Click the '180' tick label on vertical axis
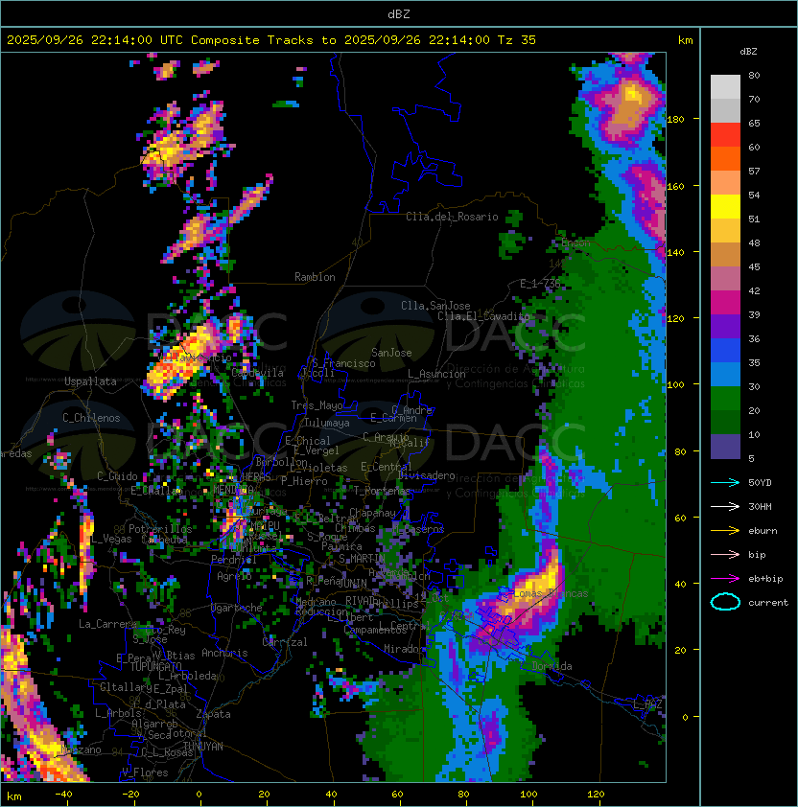 click(675, 120)
